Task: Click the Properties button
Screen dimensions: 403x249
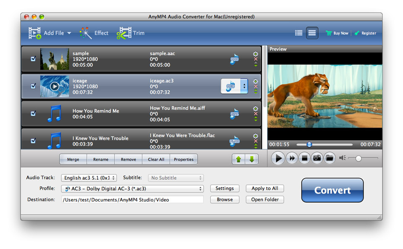Action: [183, 159]
